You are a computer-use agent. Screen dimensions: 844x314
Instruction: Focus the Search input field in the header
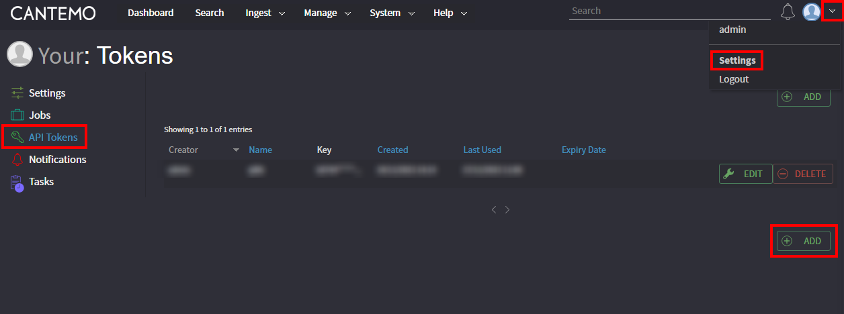669,11
